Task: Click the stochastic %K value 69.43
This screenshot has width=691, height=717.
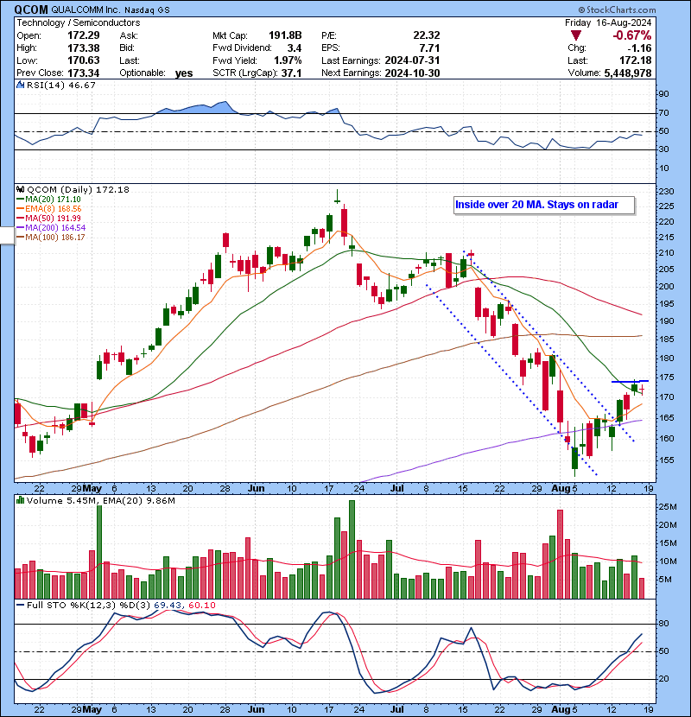Action: [x=168, y=605]
